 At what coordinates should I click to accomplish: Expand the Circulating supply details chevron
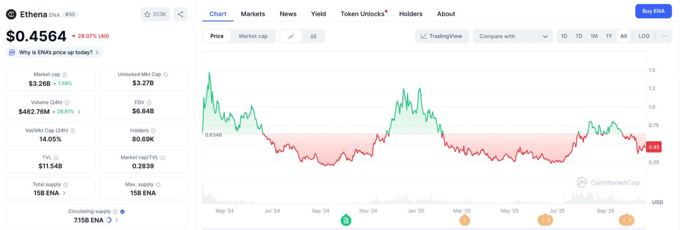click(x=116, y=220)
